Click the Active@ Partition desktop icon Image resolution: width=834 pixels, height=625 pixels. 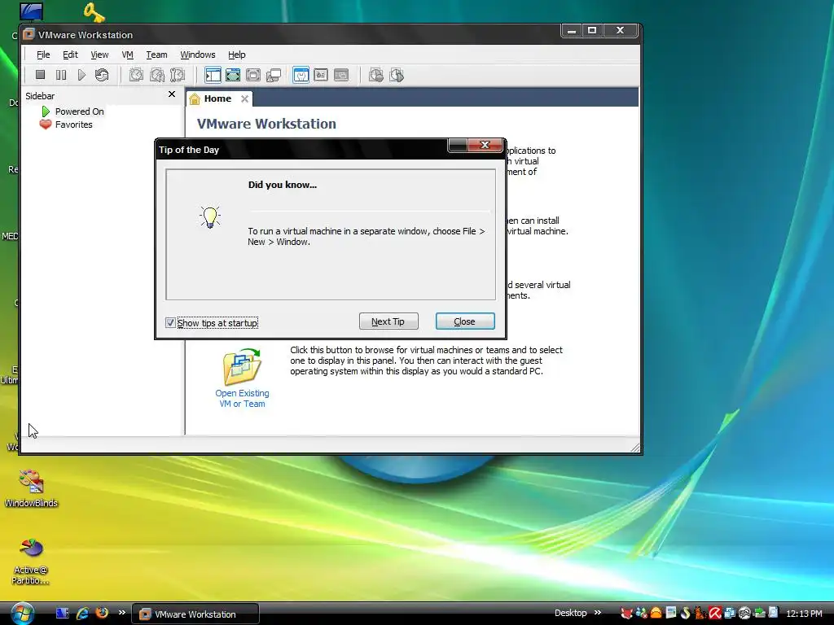(x=30, y=562)
